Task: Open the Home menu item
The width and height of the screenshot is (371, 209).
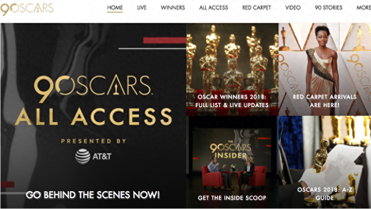Action: coord(115,8)
